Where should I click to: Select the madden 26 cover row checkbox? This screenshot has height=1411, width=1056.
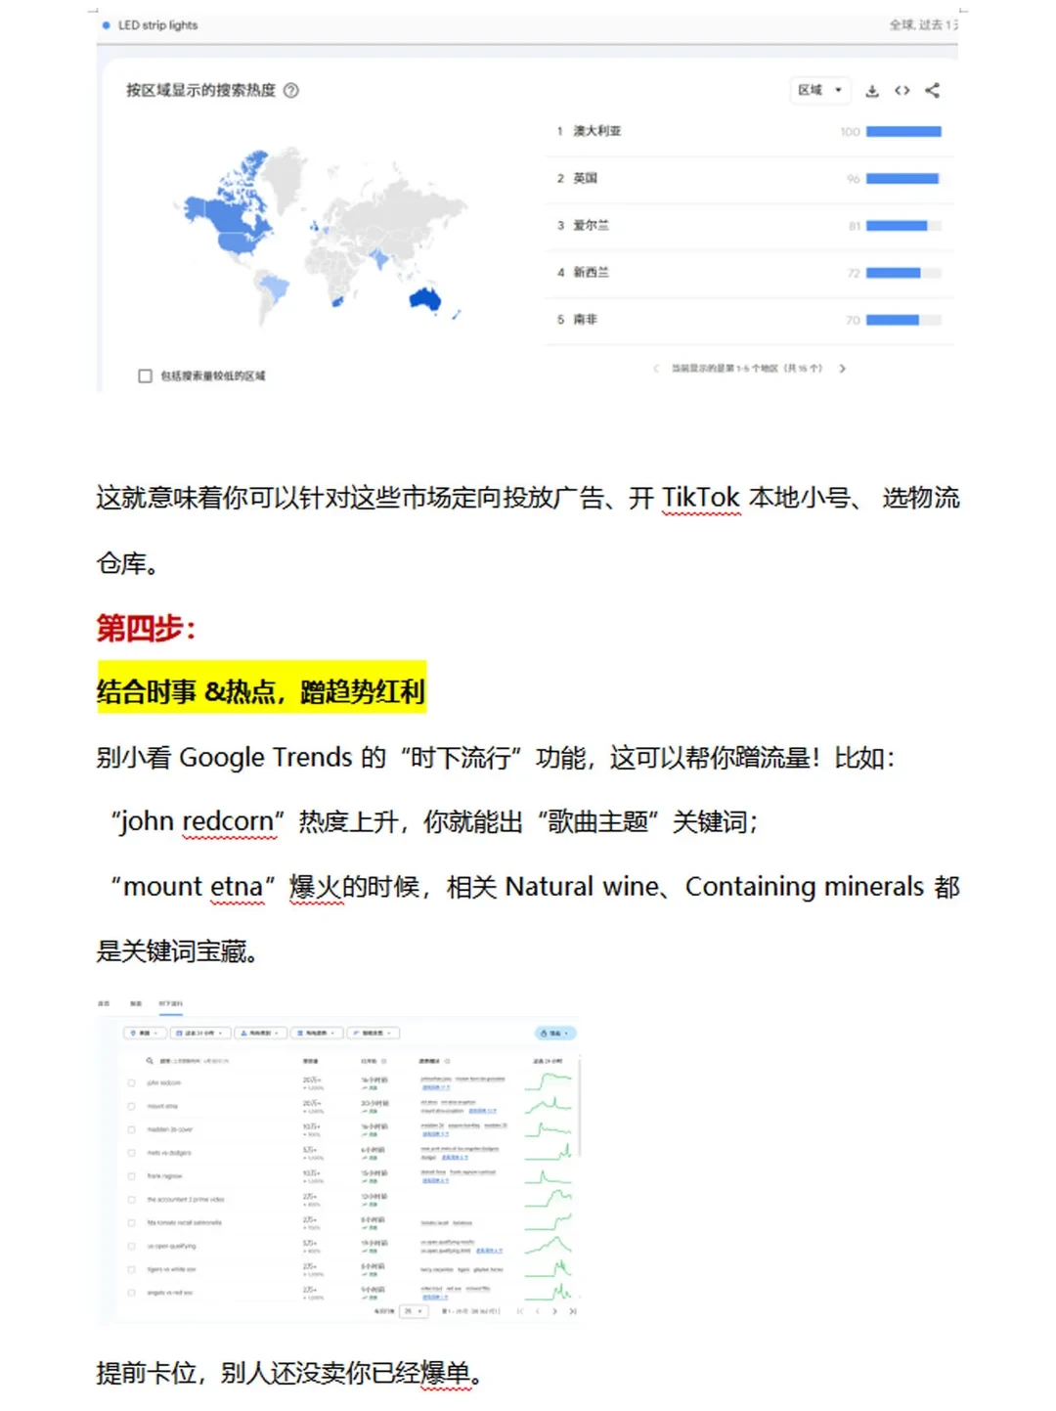131,1129
